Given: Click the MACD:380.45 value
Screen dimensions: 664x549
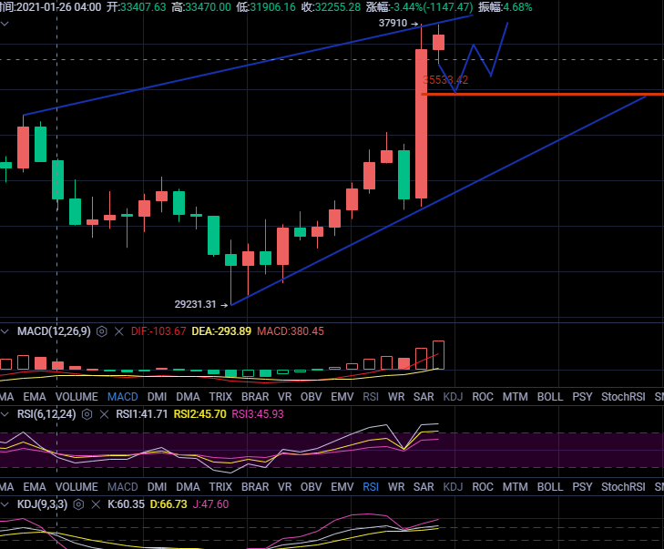Looking at the screenshot, I should (291, 331).
